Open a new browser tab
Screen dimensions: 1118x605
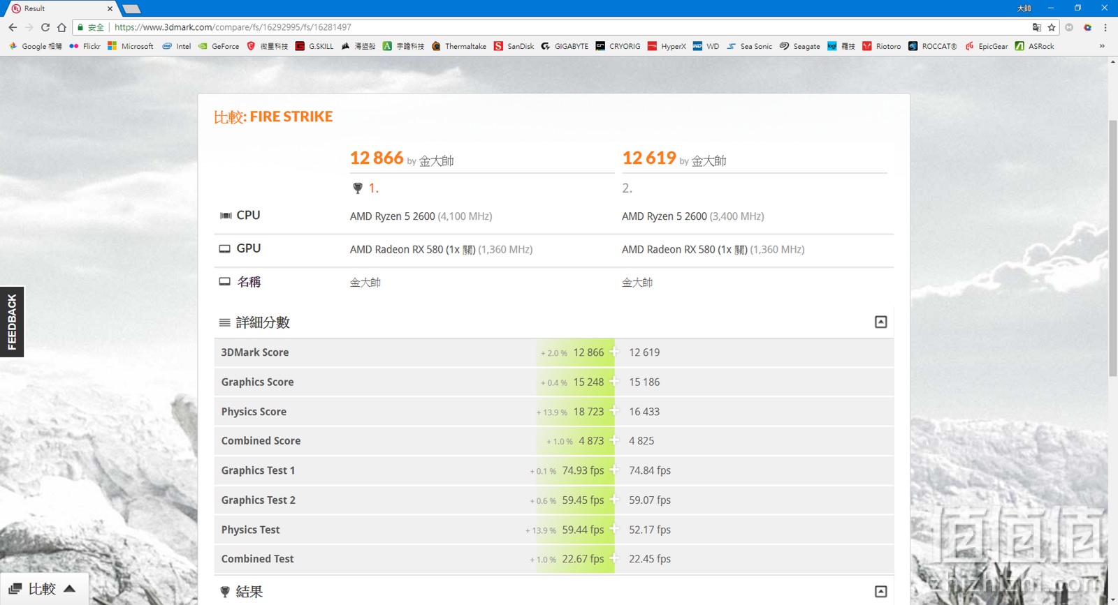131,9
